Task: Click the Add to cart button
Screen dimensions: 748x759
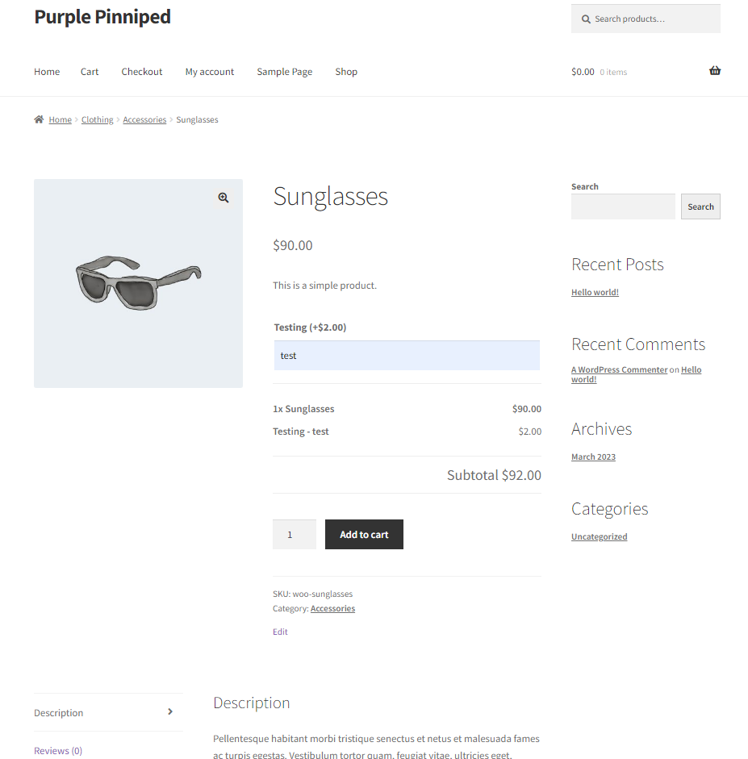Action: click(x=364, y=534)
